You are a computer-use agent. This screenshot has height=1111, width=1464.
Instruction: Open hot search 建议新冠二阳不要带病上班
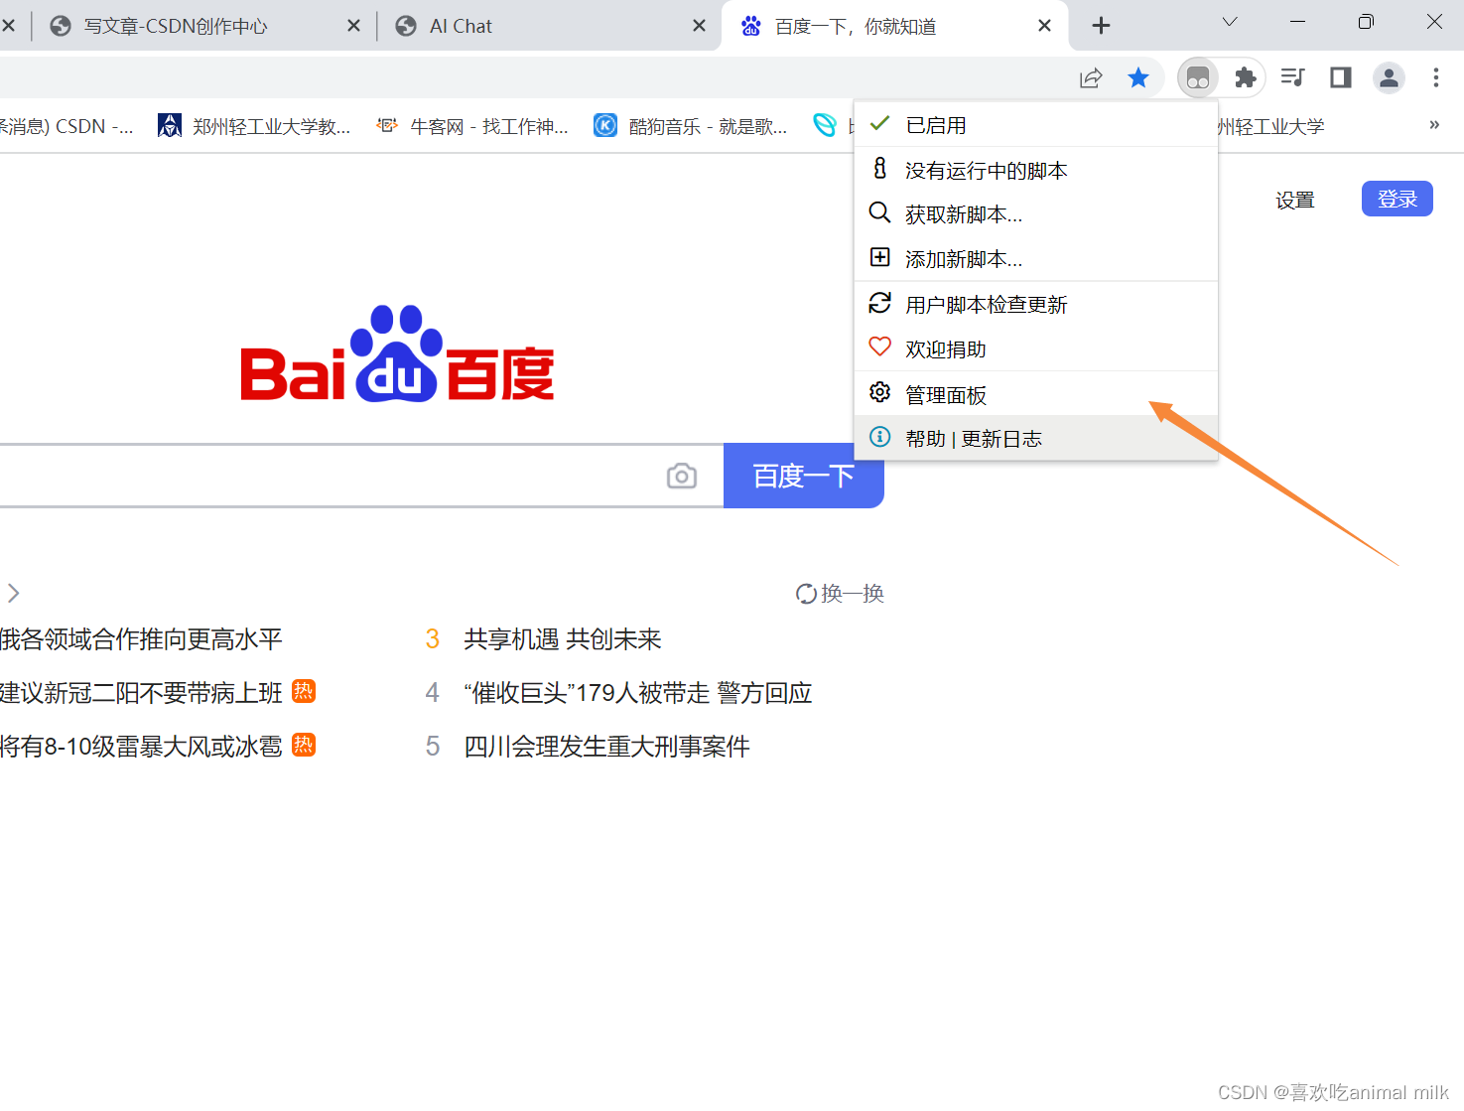pyautogui.click(x=141, y=693)
